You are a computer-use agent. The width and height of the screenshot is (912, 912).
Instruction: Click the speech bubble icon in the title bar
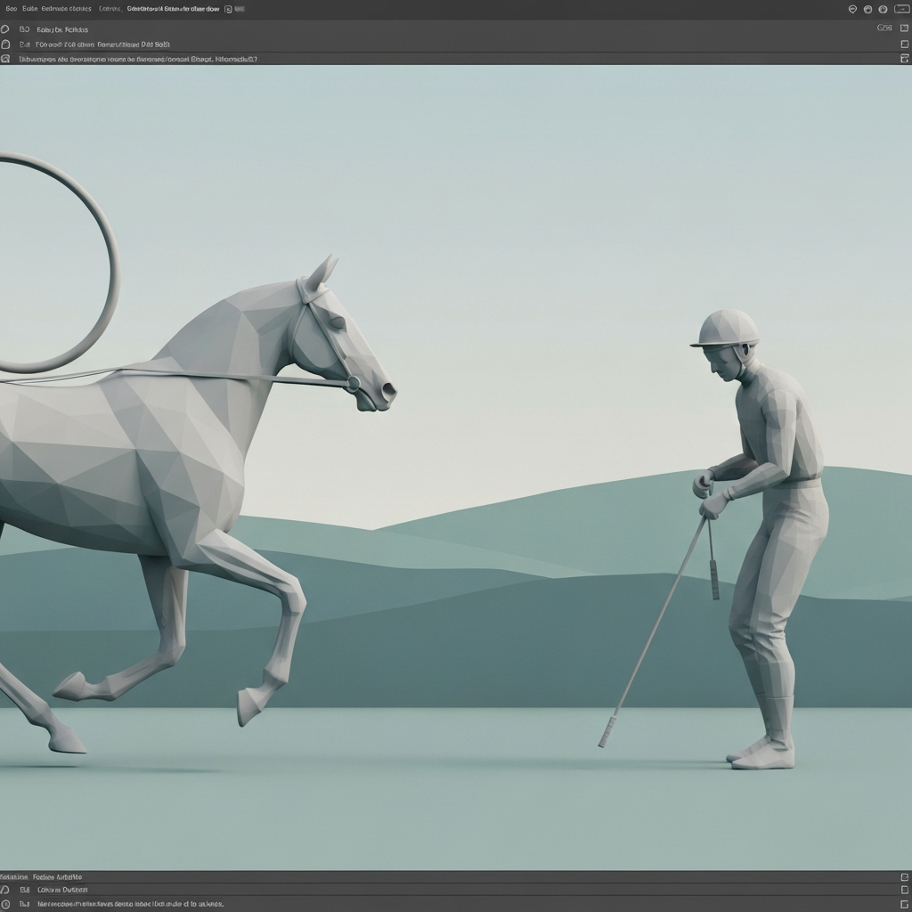point(852,9)
